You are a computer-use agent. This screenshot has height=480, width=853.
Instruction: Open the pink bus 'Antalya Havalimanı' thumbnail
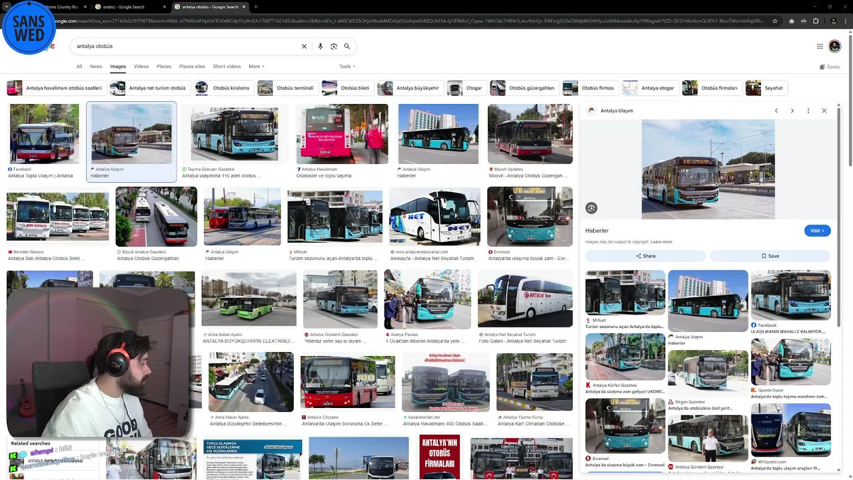pos(342,133)
